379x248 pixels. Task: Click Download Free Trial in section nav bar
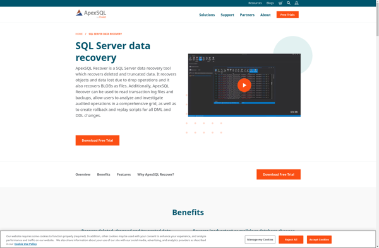(279, 174)
